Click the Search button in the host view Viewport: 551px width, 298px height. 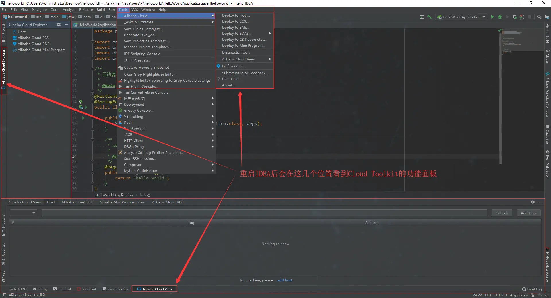tap(502, 213)
